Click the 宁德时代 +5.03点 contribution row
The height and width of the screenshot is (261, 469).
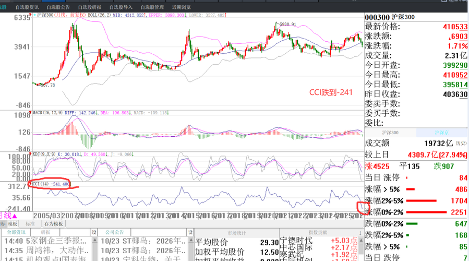point(319,240)
